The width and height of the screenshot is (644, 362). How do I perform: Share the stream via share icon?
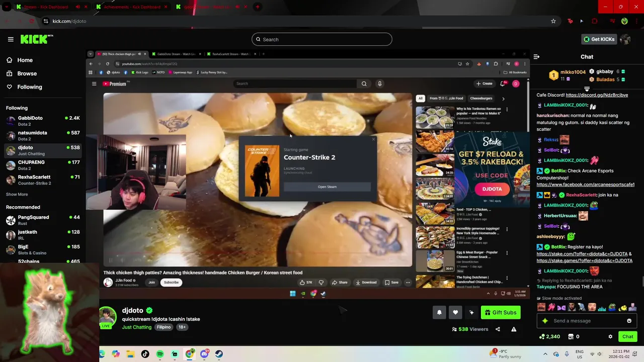(x=498, y=329)
